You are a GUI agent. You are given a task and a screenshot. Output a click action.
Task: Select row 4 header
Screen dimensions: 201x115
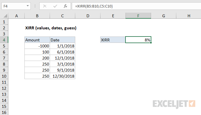tap(4, 40)
